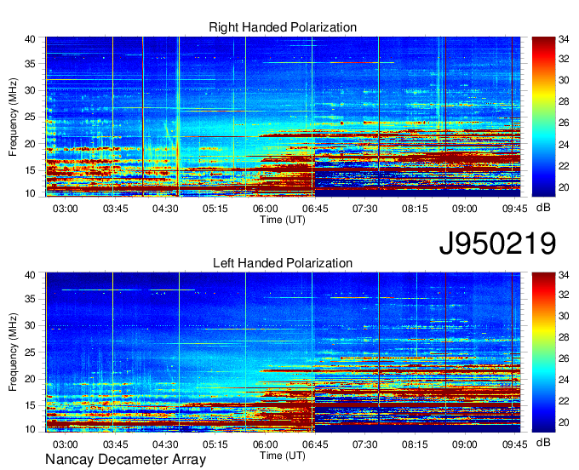Click the 'Left Handed Polarization' plot title
Viewport: 579px width, 470px height.
[x=283, y=263]
